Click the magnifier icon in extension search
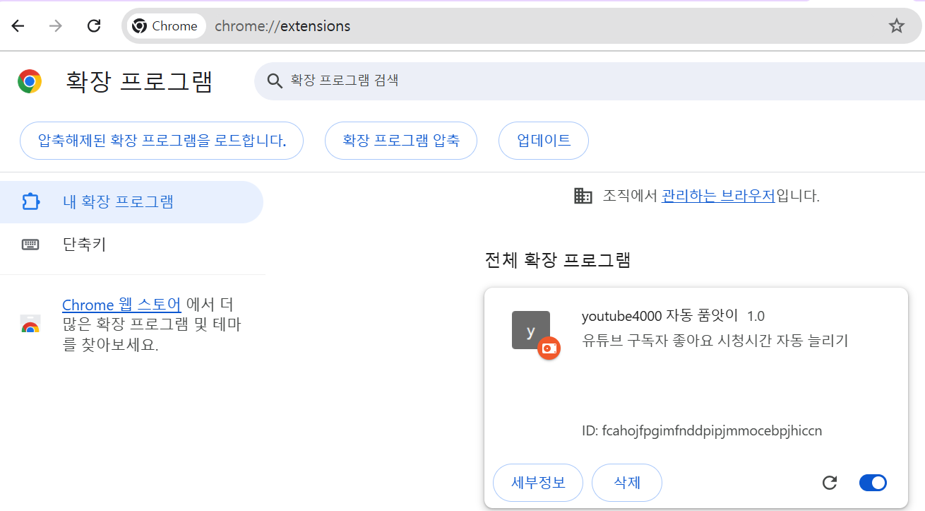Screen dimensions: 925x511 pos(275,81)
